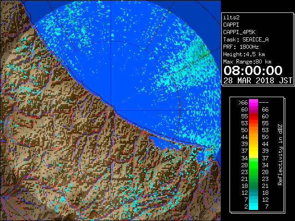295x221 pixels.
Task: Click the '---' legend label
Action: click(264, 103)
